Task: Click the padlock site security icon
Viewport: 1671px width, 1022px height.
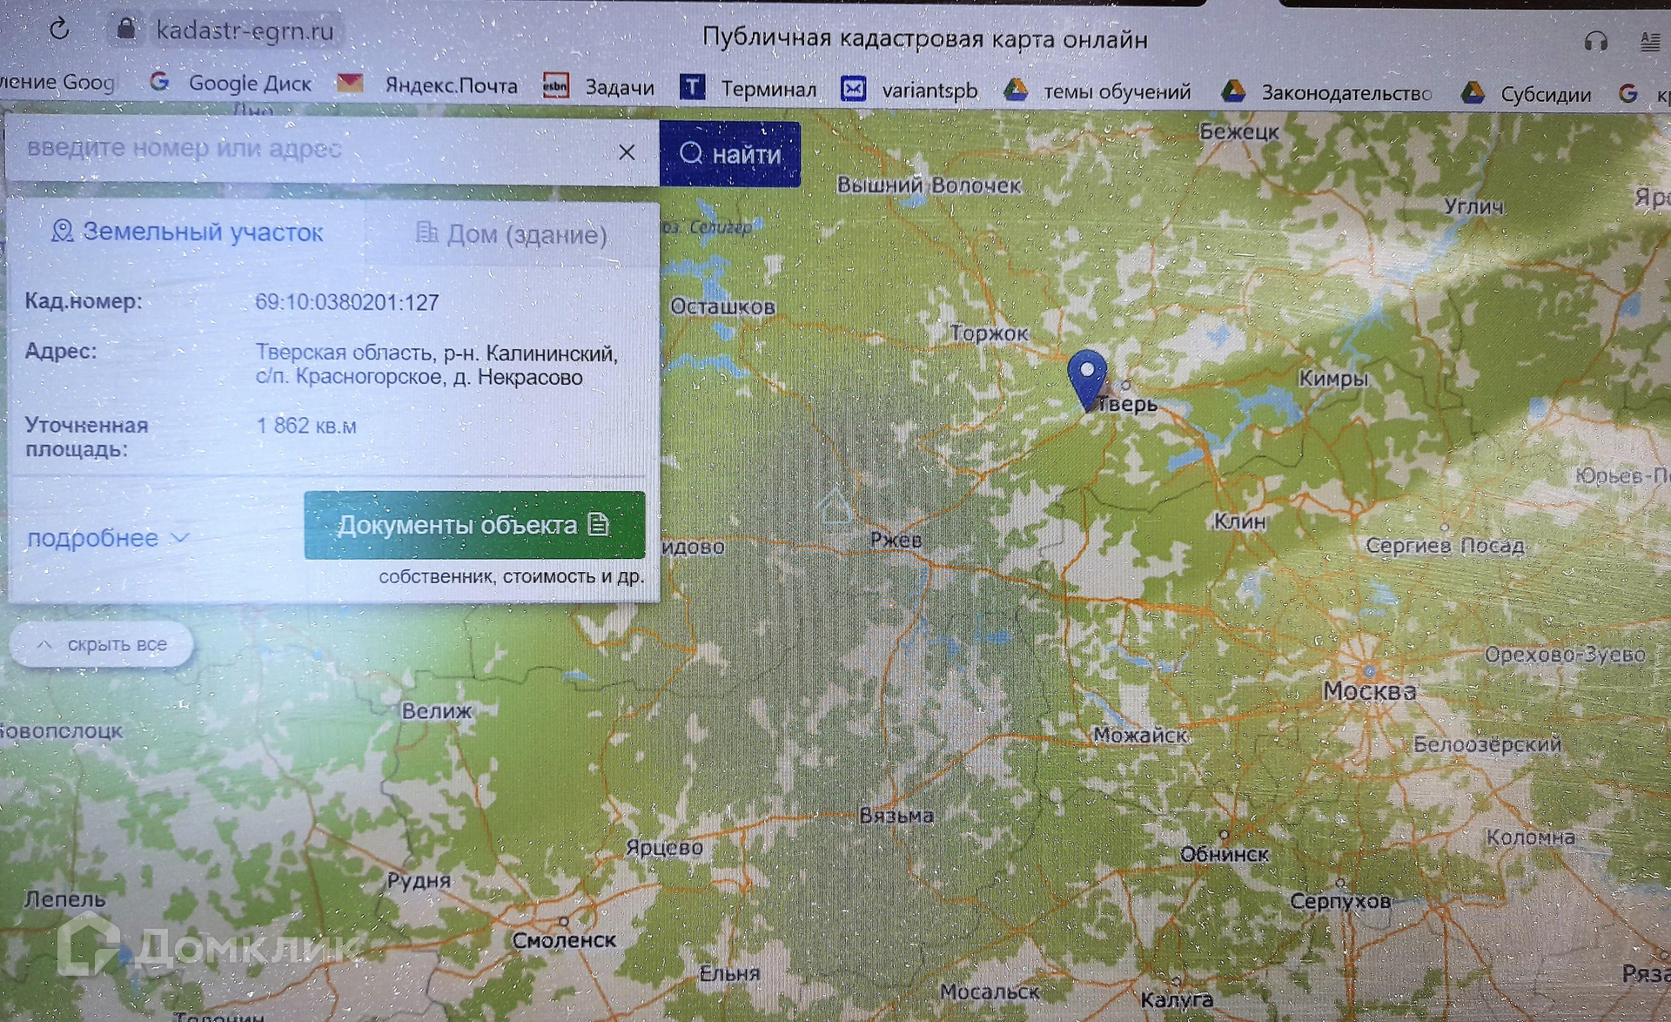Action: click(x=126, y=30)
